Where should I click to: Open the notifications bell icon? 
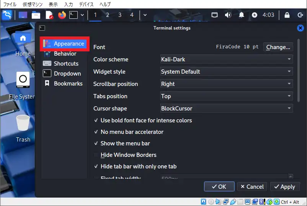coord(242,15)
